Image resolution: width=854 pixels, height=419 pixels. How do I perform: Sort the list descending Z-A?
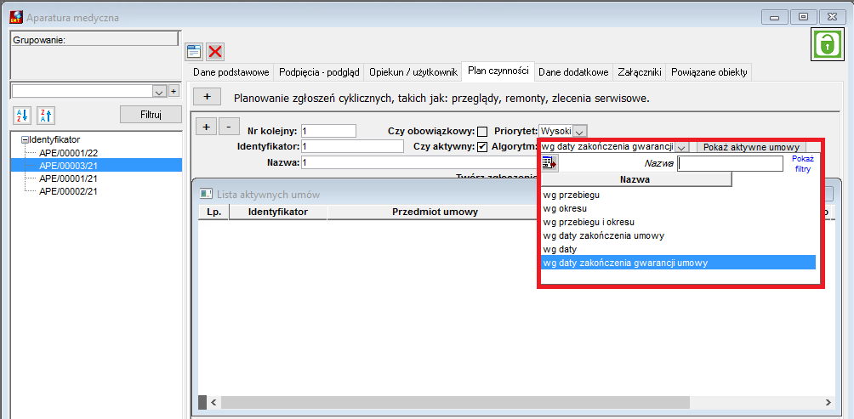click(x=46, y=115)
